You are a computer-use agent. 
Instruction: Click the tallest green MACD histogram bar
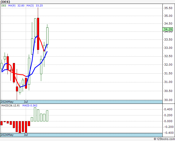[x=35, y=114]
